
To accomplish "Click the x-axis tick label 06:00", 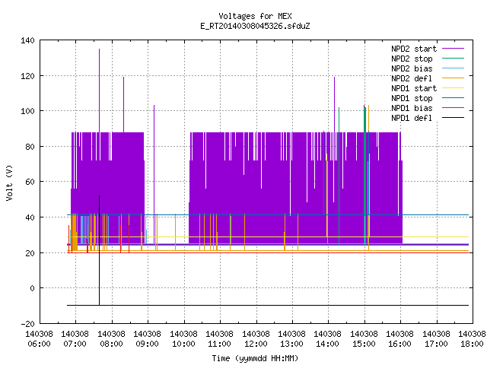I will (x=39, y=344).
